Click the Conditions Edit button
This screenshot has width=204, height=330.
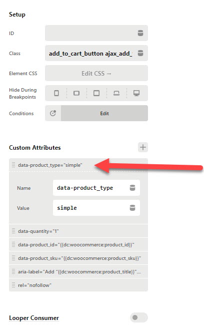pyautogui.click(x=104, y=113)
